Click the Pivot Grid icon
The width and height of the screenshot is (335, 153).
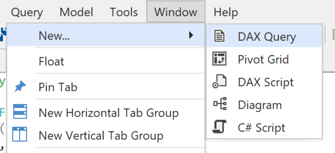click(219, 59)
